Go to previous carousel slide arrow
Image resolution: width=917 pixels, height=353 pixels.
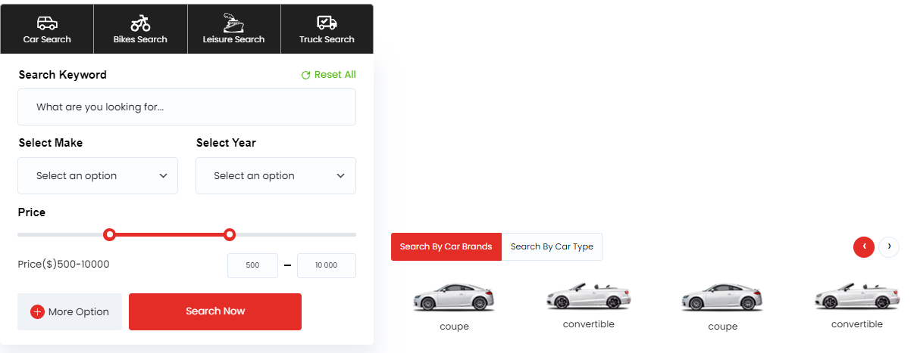click(864, 246)
